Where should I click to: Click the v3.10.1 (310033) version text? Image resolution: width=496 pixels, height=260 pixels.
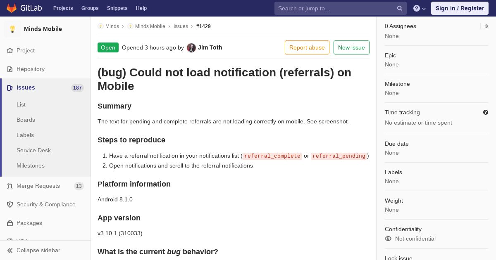(x=120, y=233)
